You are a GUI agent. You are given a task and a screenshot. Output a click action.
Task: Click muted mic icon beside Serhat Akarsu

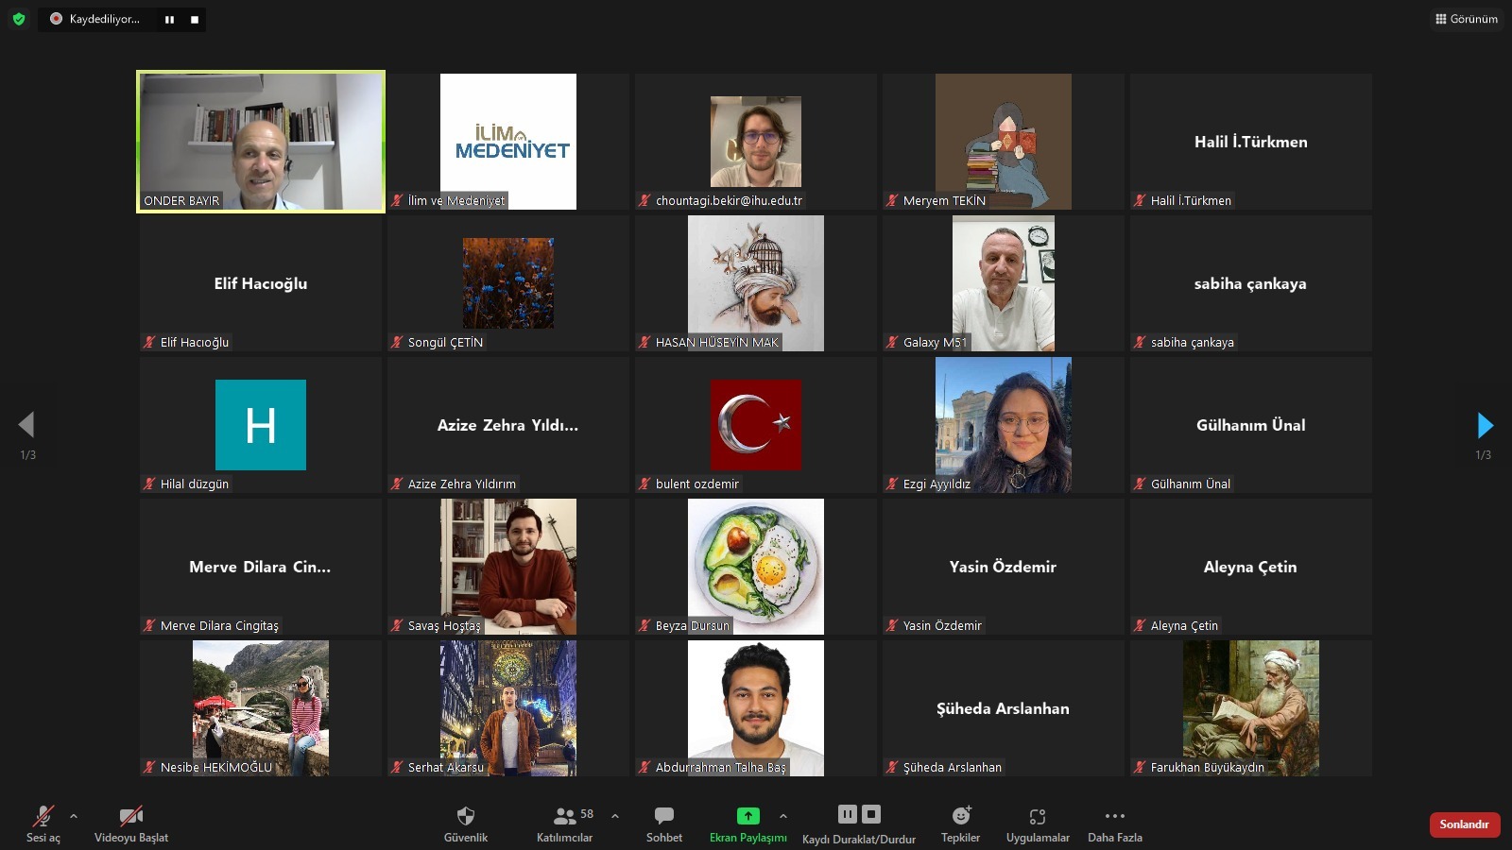pyautogui.click(x=397, y=767)
